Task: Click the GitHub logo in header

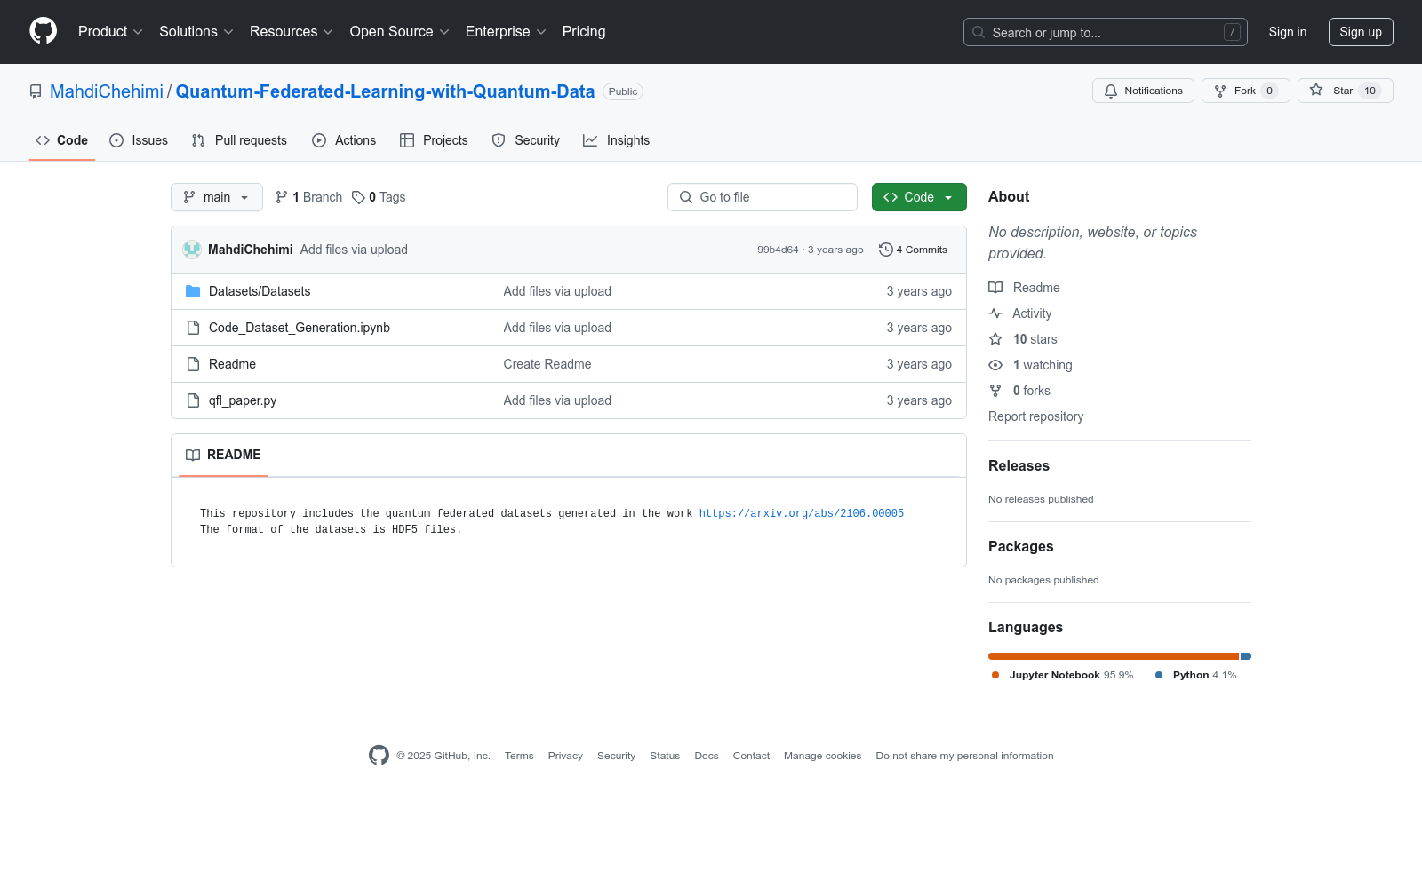Action: [43, 31]
